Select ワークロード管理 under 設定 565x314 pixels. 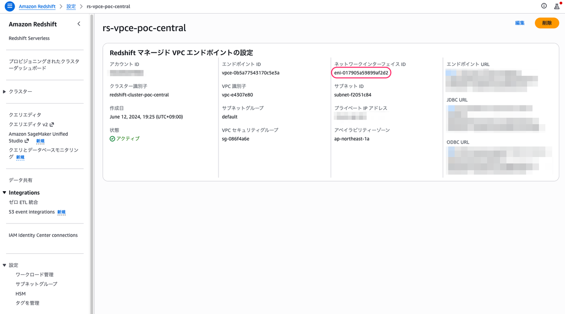34,274
